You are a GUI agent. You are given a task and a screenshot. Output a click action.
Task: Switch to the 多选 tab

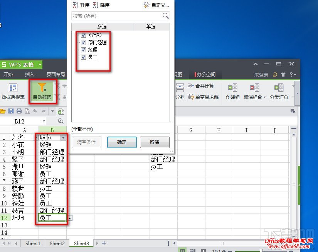tap(102, 27)
